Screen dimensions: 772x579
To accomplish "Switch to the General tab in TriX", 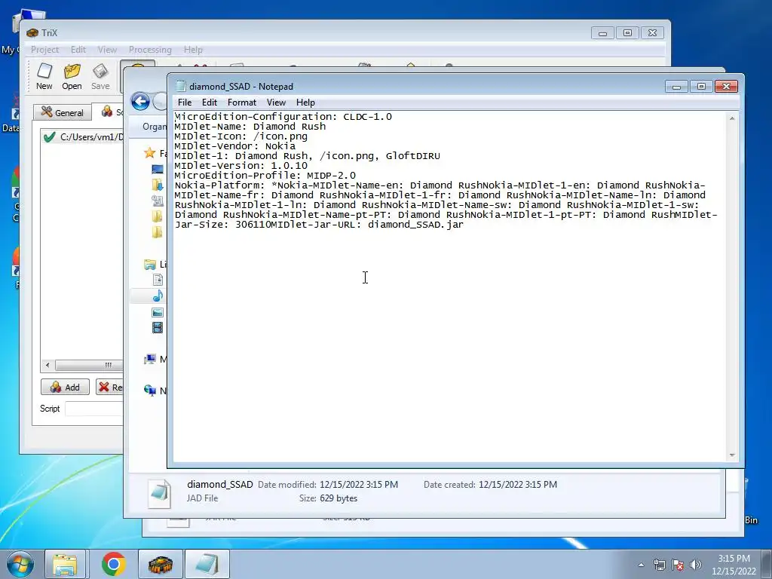I will tap(63, 112).
